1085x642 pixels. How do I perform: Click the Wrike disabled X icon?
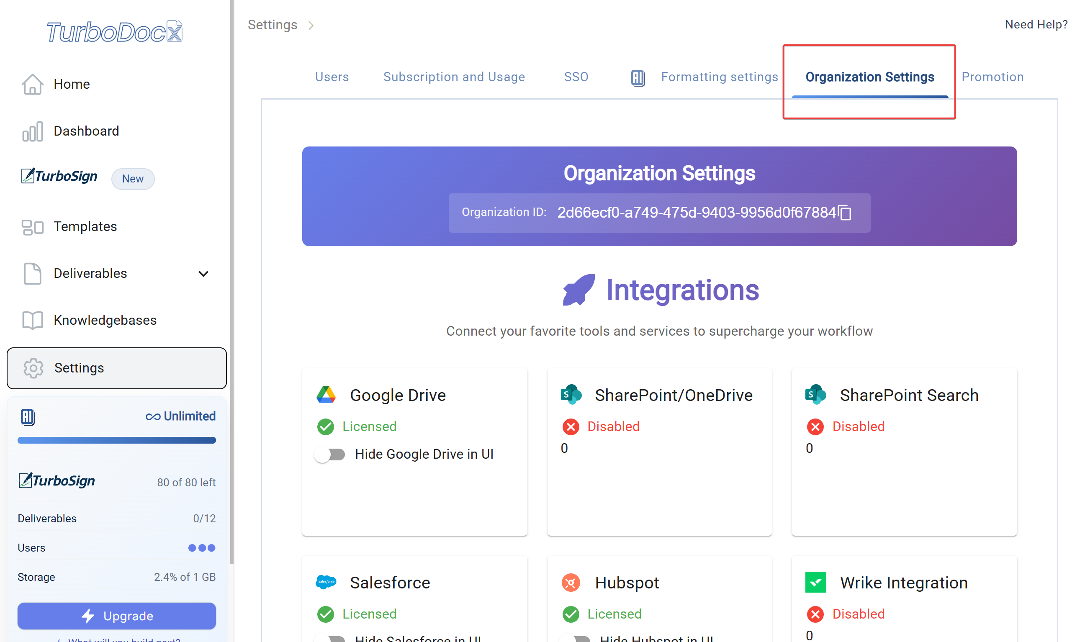coord(815,614)
